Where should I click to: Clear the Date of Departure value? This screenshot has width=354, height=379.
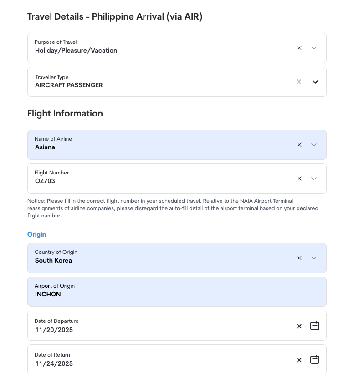click(x=299, y=326)
